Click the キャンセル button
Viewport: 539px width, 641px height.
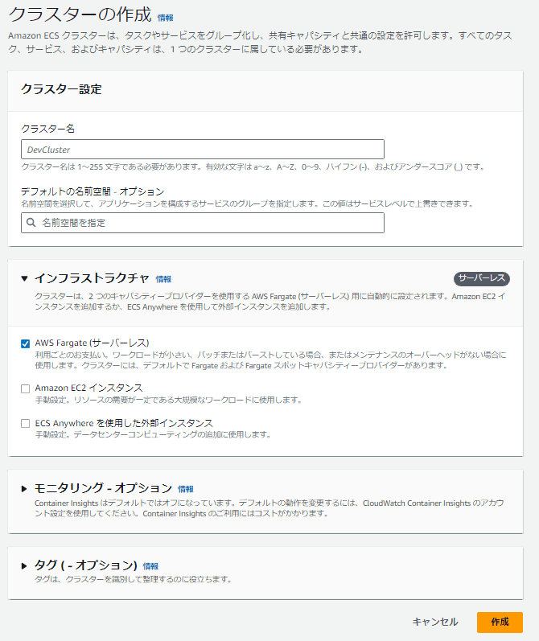pyautogui.click(x=434, y=622)
